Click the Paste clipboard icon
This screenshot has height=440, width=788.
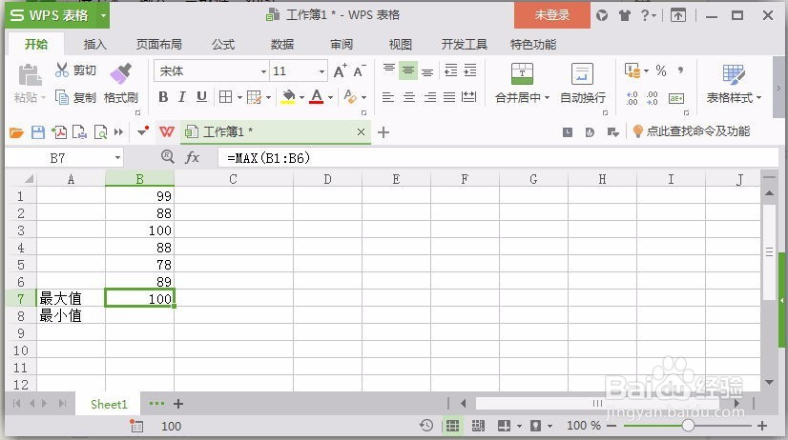coord(30,75)
